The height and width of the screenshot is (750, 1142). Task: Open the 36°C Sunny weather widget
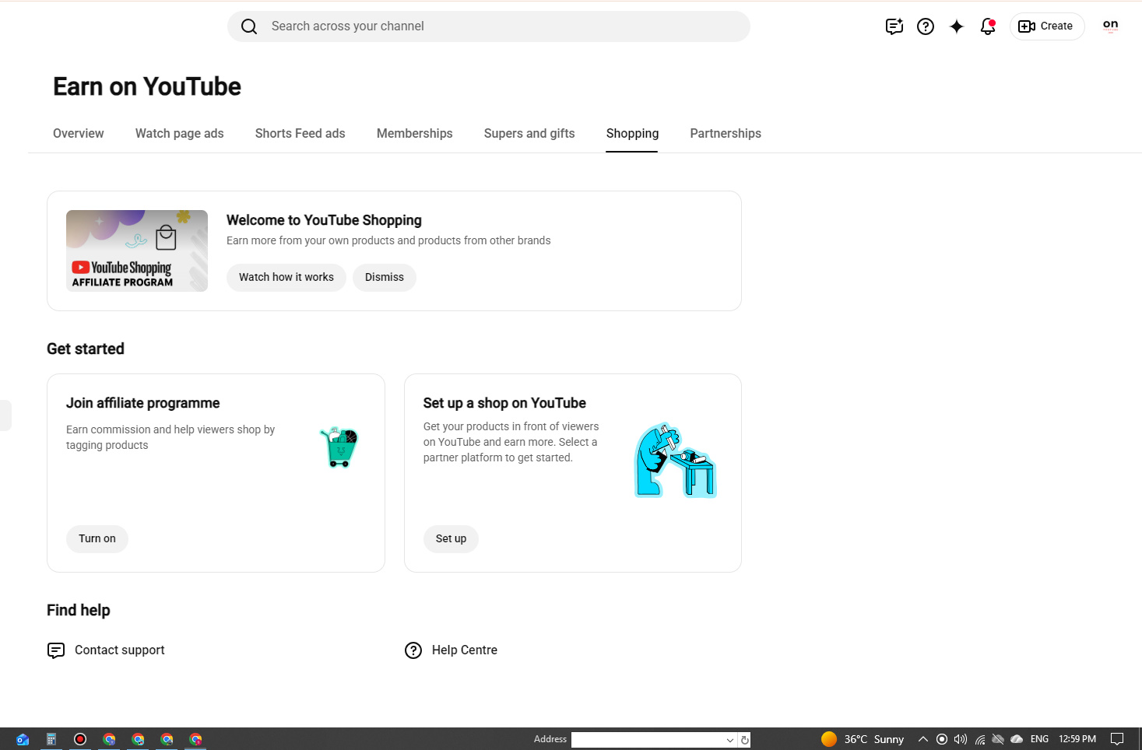[x=863, y=739]
